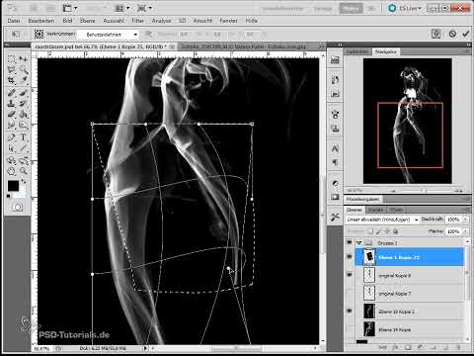Toggle lock all for layer
This screenshot has height=356, width=474.
click(x=396, y=231)
